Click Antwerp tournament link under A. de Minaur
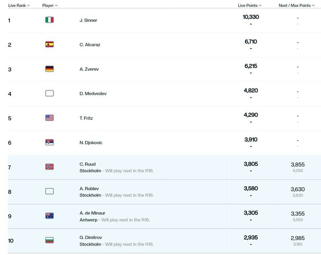This screenshot has width=321, height=255. point(89,220)
